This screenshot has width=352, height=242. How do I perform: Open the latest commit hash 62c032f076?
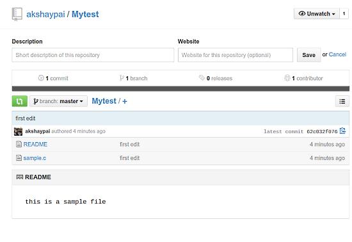322,131
